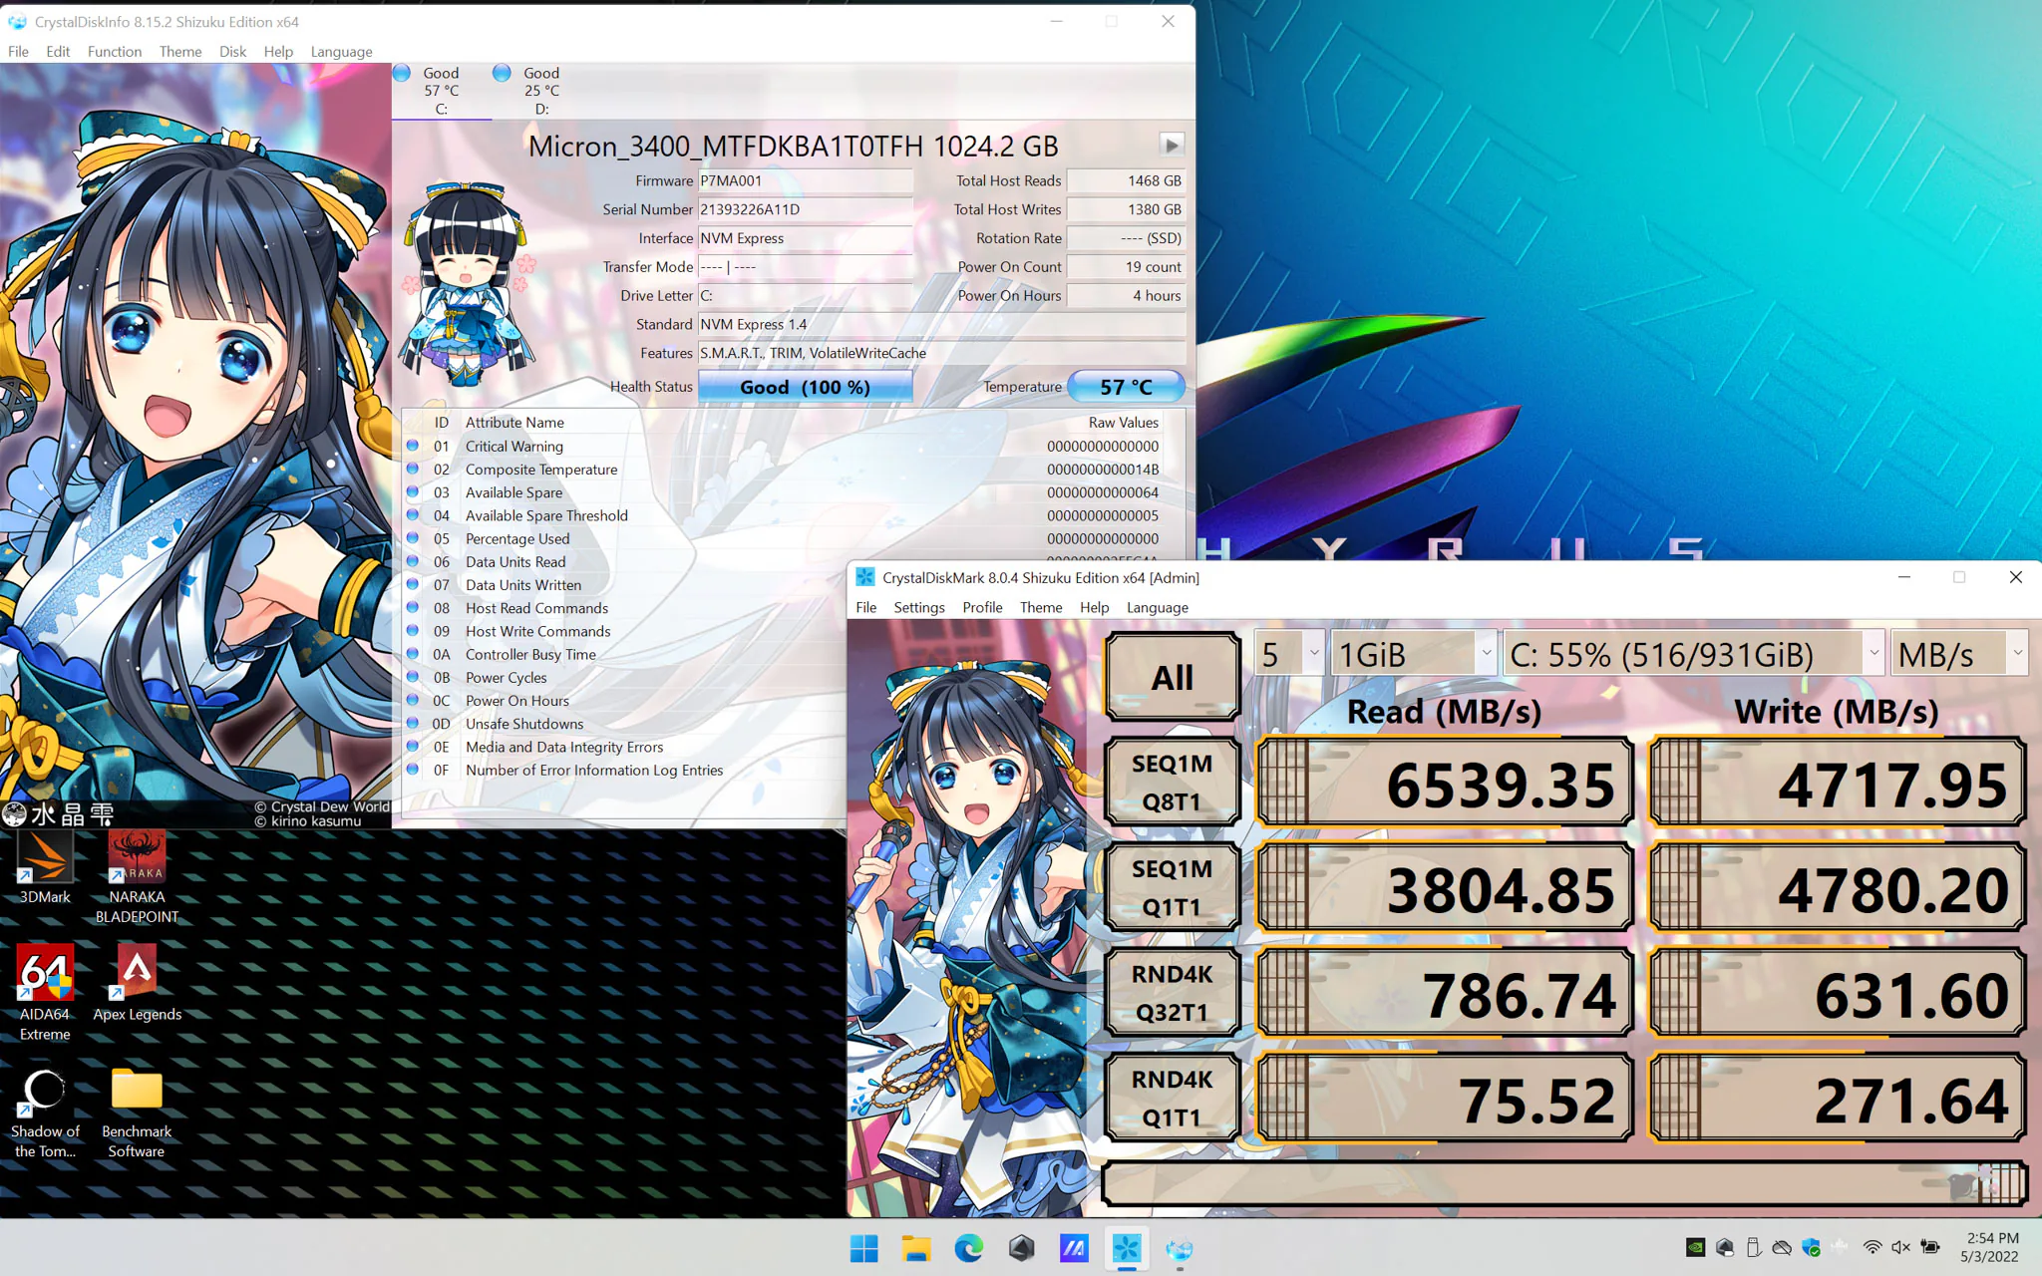Select the C: drive Good 57 °C tab

click(x=441, y=90)
